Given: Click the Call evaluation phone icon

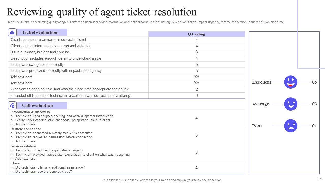Looking at the screenshot, I should click(12, 105).
